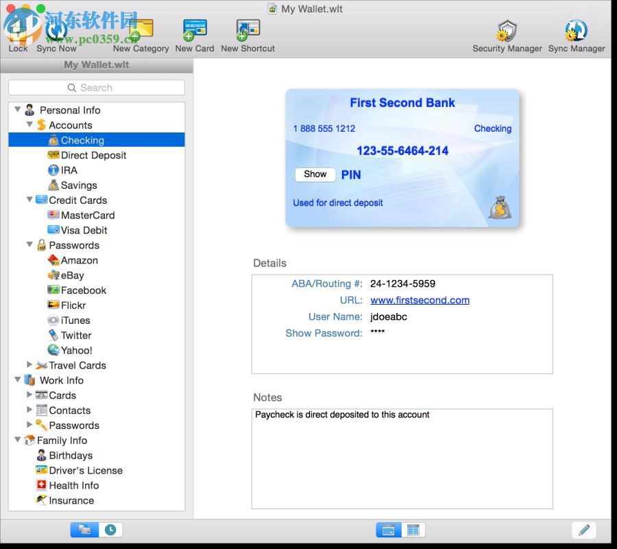This screenshot has height=549, width=617.
Task: Click the Lock toolbar icon
Action: 17,31
